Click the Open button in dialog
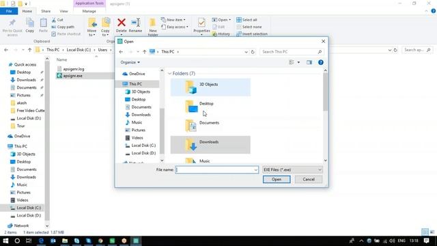 pos(277,179)
